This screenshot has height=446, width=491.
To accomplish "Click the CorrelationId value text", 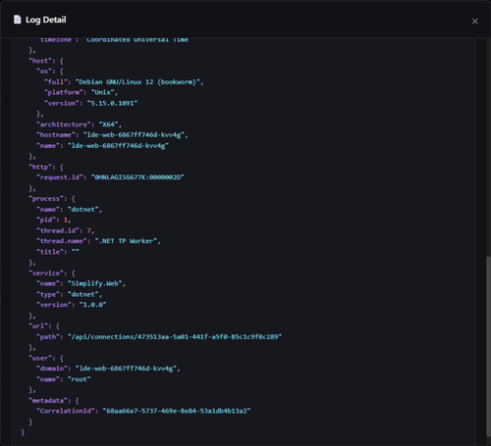I will pyautogui.click(x=177, y=411).
